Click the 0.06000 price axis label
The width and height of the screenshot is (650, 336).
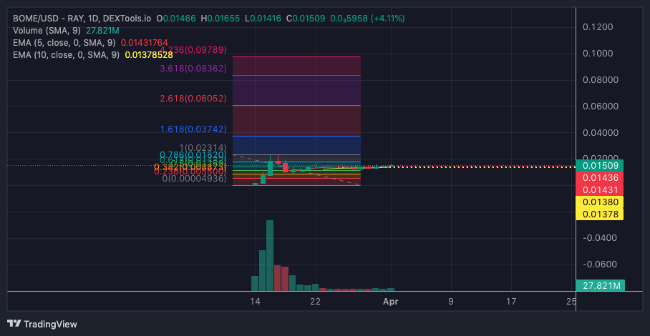(x=601, y=107)
